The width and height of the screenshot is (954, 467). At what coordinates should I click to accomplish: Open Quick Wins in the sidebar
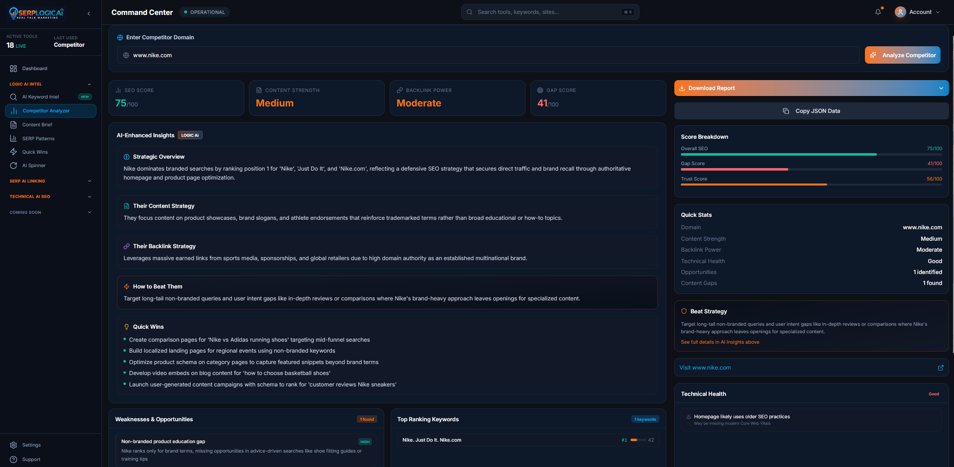click(51, 152)
